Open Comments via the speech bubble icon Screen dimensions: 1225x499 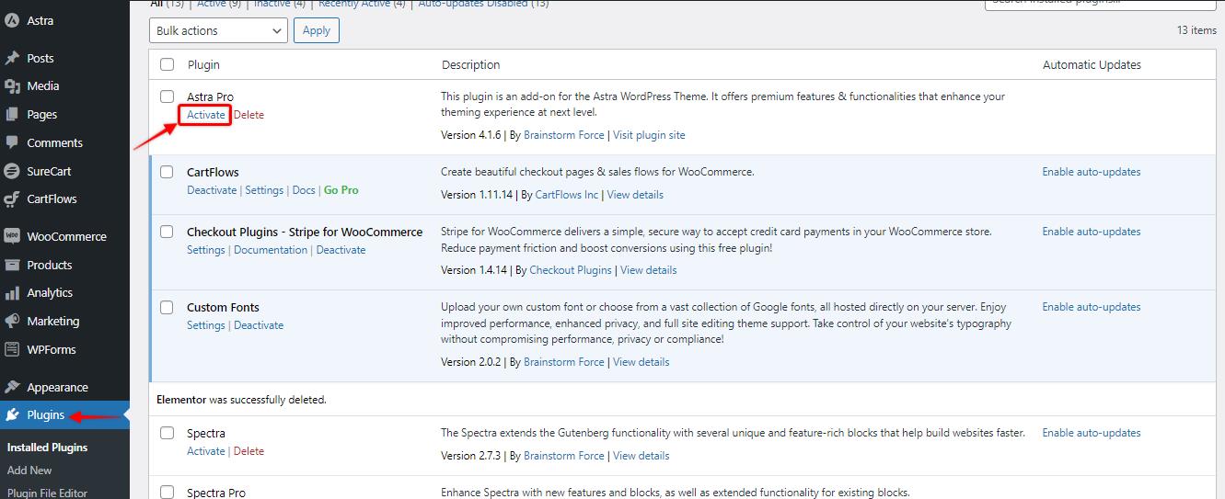point(12,142)
